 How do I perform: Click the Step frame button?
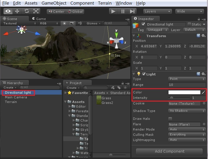tap(132, 11)
